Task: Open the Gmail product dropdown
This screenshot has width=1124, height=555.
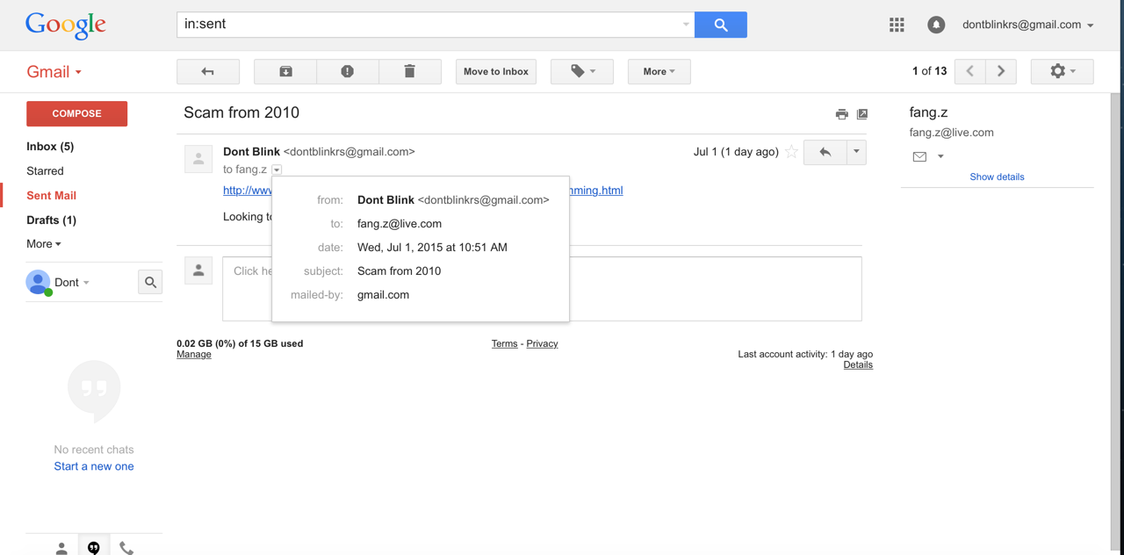Action: tap(54, 72)
